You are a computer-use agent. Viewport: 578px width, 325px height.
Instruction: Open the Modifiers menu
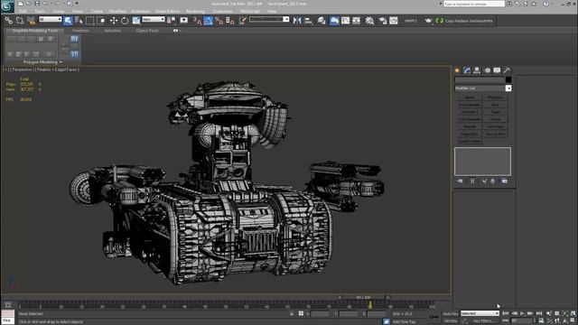pyautogui.click(x=117, y=12)
